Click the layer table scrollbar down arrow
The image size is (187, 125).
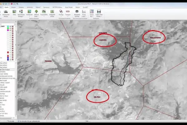16,60
